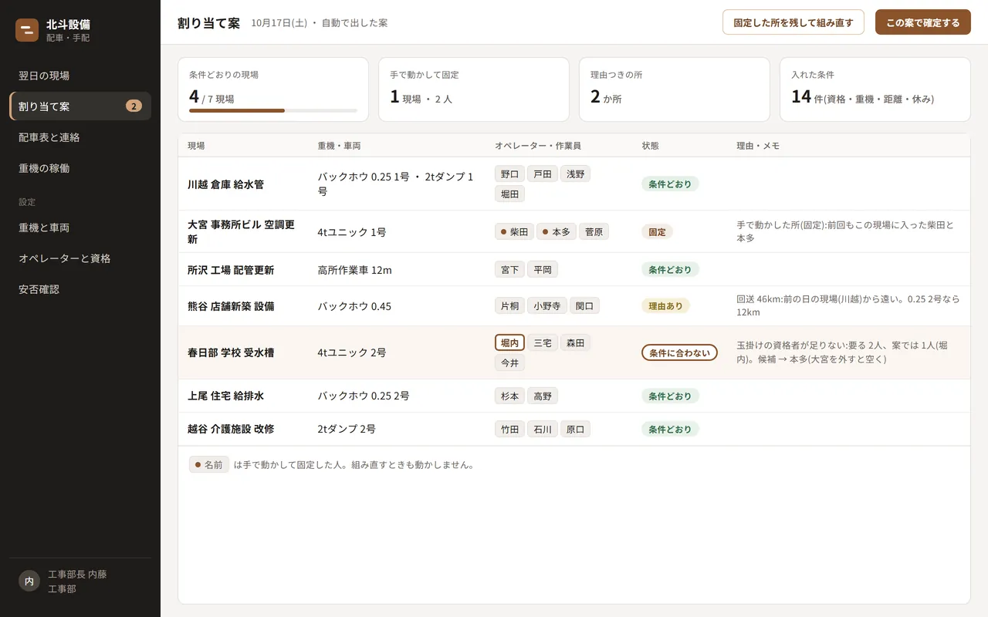Screen dimensions: 988x617
Task: Select 大宮 事務所ビル 空調更新 site
Action: pos(574,231)
